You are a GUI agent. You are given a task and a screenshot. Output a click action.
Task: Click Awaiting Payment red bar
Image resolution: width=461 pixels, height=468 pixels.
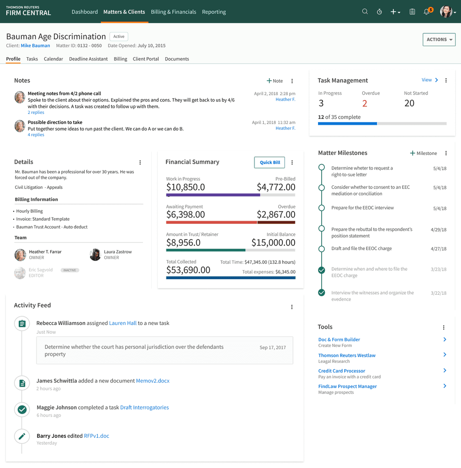tap(212, 223)
